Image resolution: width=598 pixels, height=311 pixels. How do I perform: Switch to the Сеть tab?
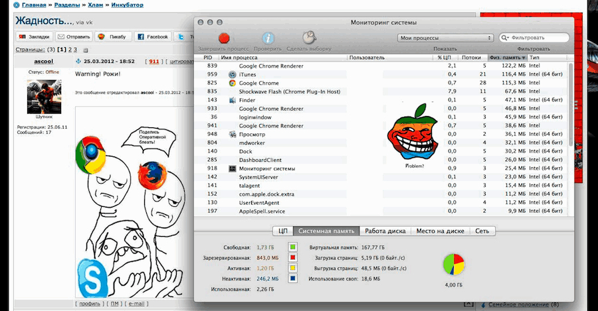point(482,231)
